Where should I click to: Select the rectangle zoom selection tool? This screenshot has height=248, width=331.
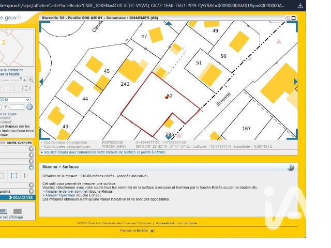[x=11, y=88]
